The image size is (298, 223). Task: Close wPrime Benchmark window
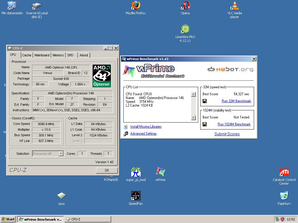(254, 59)
